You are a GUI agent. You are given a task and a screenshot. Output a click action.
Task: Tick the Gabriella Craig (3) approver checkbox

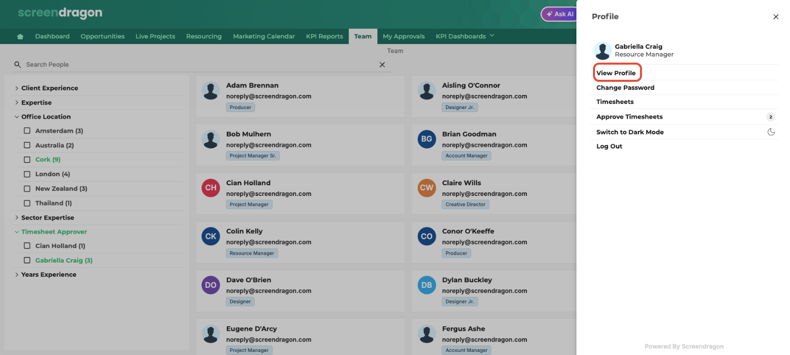27,261
